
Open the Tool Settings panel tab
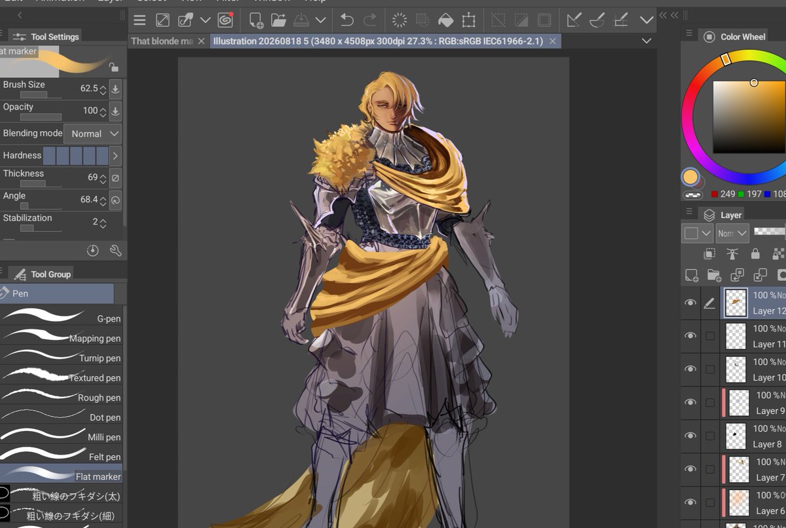pos(46,37)
